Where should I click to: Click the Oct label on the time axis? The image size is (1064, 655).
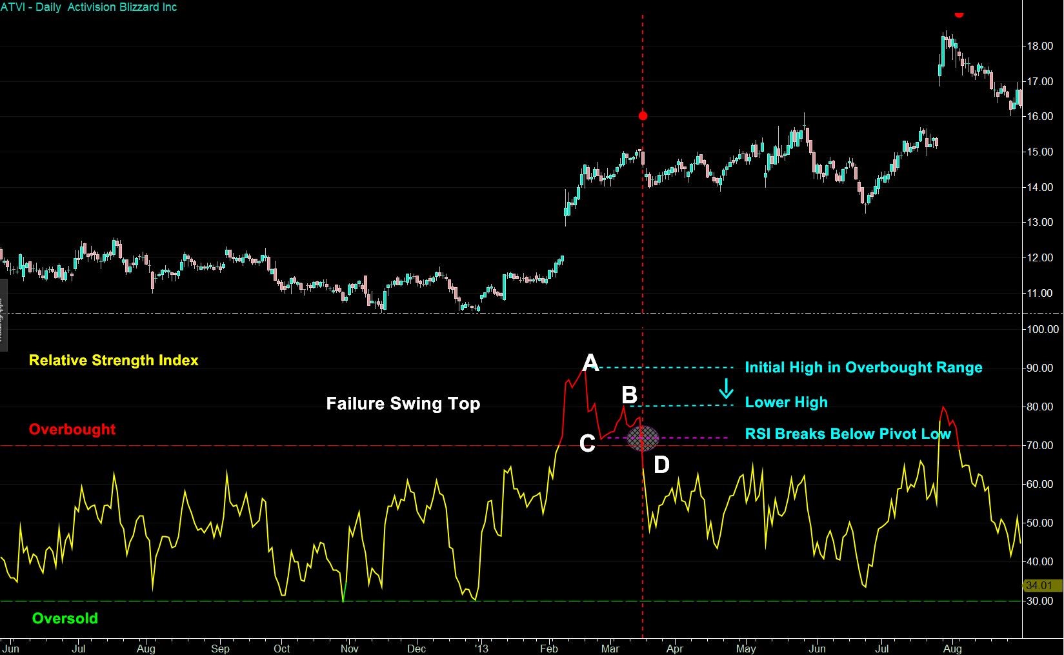282,649
